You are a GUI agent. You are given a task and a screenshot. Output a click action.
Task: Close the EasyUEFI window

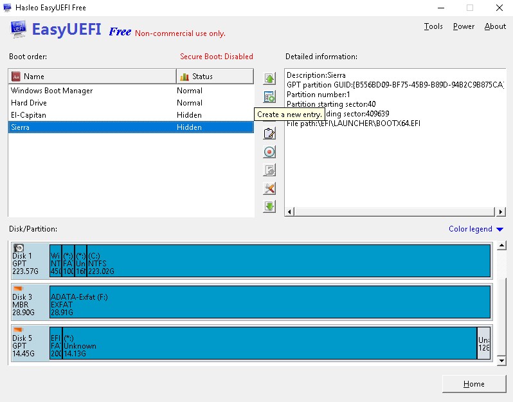tap(500, 8)
